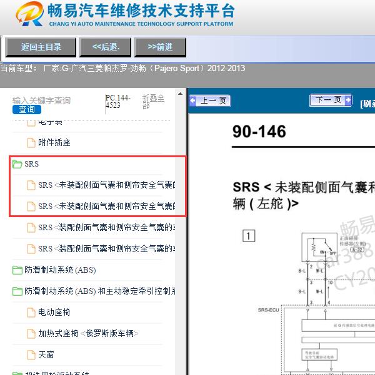Click the SRS-ECU label in the diagram

pos(268,310)
